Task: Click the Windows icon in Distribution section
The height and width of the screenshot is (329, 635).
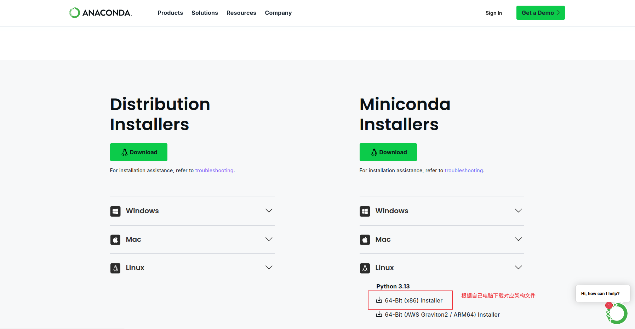Action: coord(115,211)
